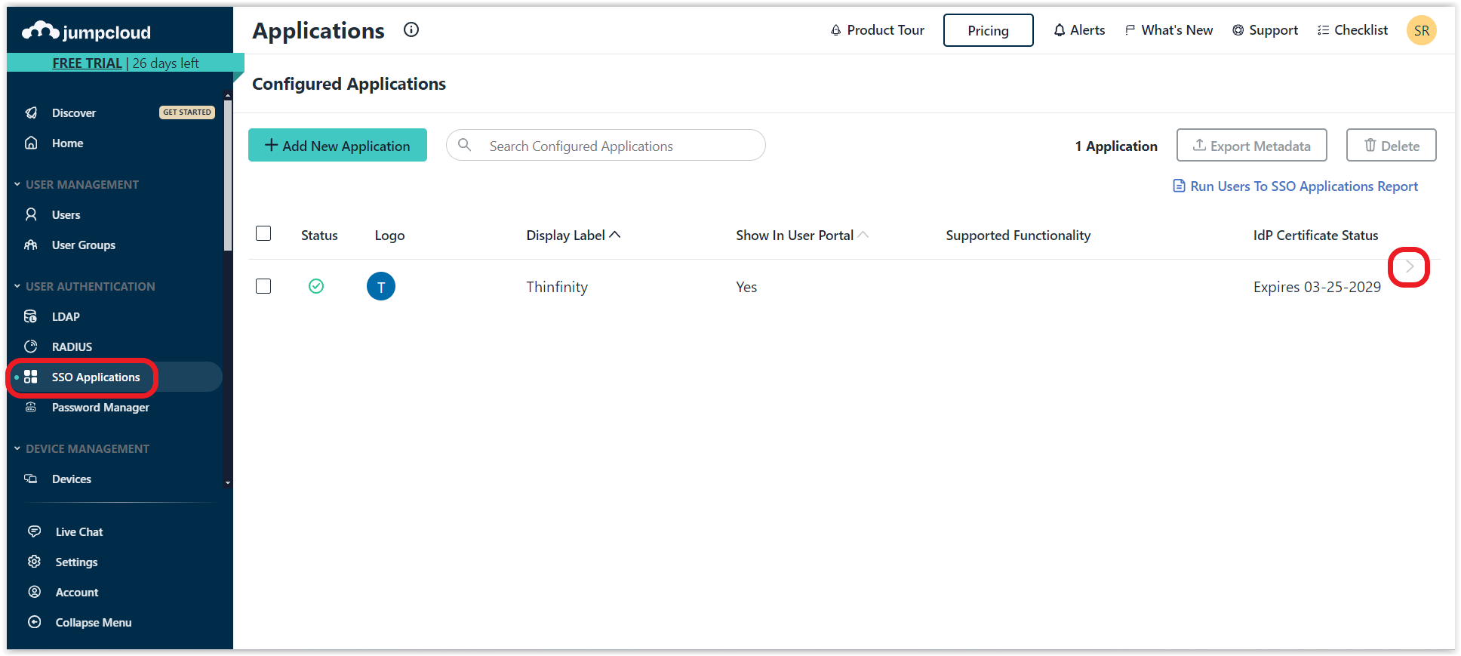The width and height of the screenshot is (1461, 656).
Task: Click the Home house icon
Action: point(31,143)
